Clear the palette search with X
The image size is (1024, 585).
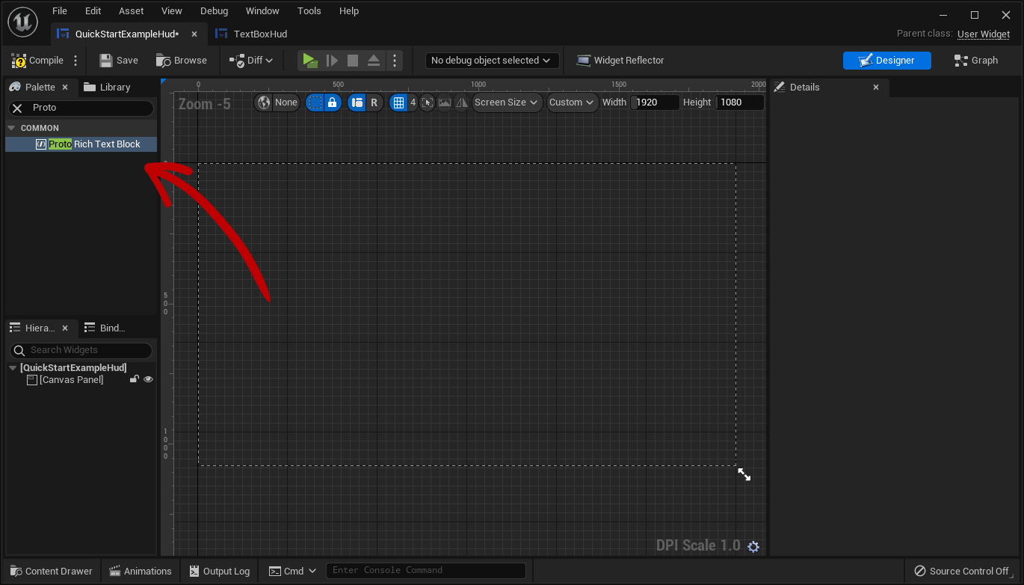tap(17, 108)
